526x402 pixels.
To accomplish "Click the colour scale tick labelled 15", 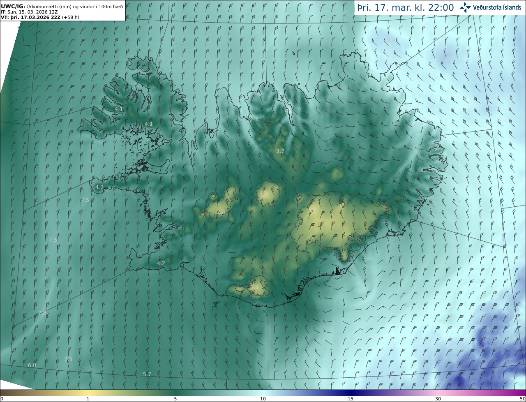I will click(x=351, y=399).
